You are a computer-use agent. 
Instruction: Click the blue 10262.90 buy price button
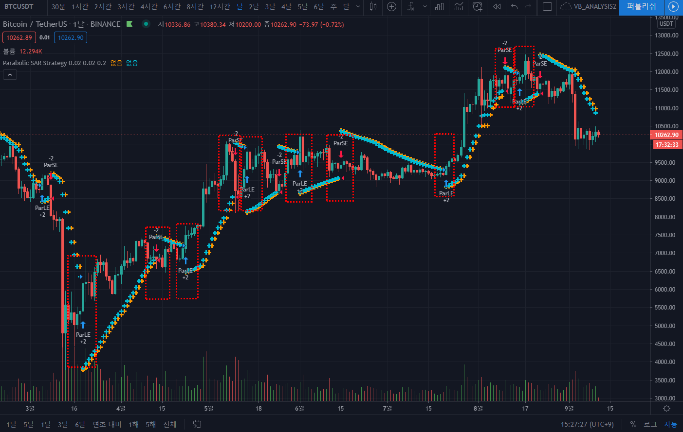(x=71, y=37)
